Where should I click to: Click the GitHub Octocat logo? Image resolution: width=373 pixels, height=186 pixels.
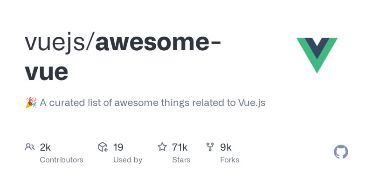(x=341, y=152)
